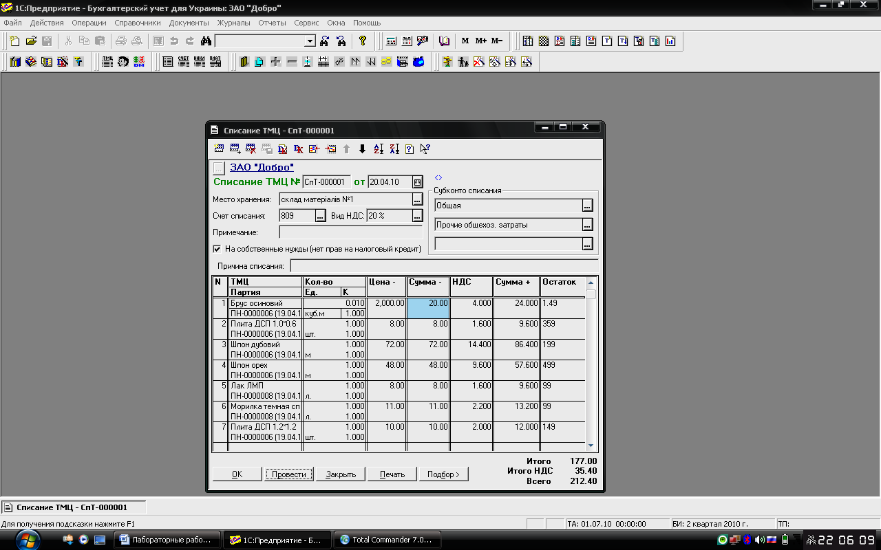881x550 pixels.
Task: Open the calculator icon in the main toolbar
Action: [x=392, y=41]
